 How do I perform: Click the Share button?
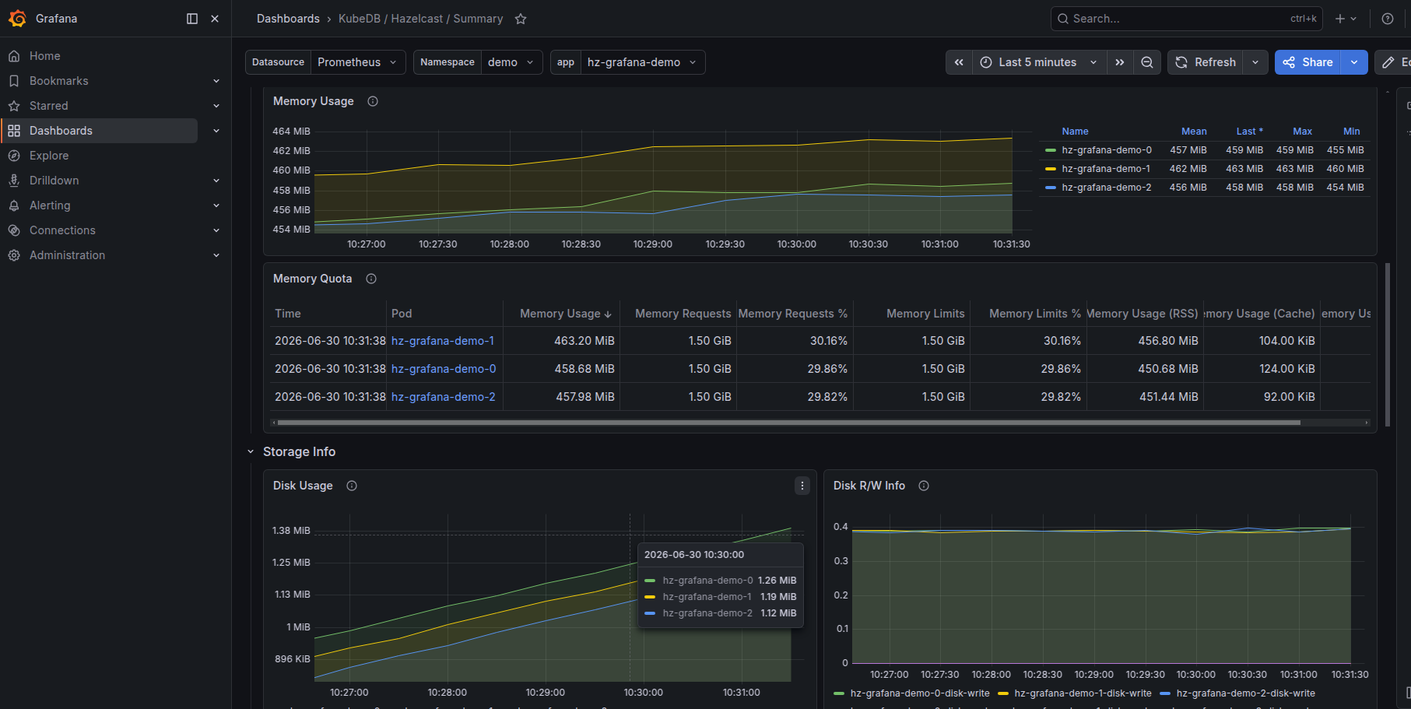click(x=1307, y=62)
